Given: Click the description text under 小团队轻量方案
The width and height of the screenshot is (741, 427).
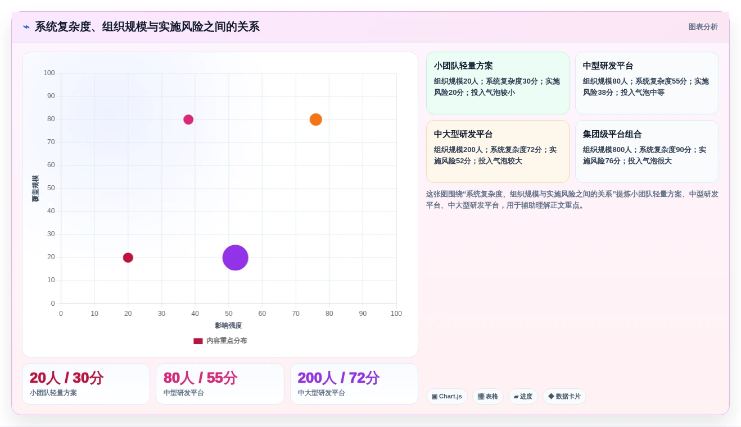Looking at the screenshot, I should pyautogui.click(x=497, y=87).
